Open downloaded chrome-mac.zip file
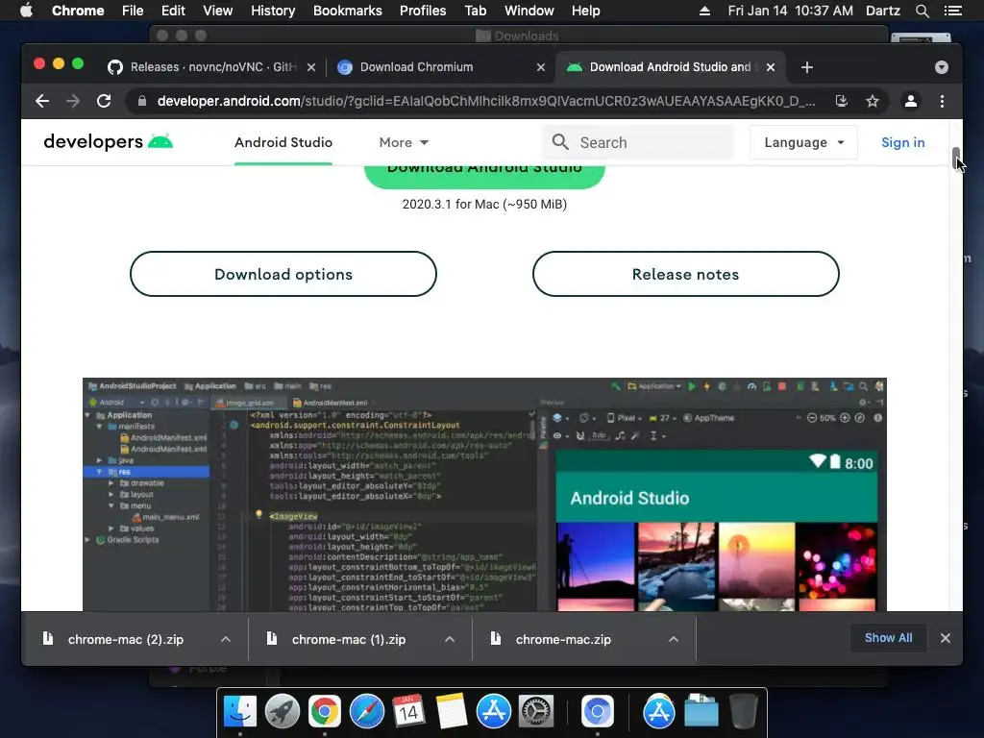This screenshot has width=984, height=738. 563,639
